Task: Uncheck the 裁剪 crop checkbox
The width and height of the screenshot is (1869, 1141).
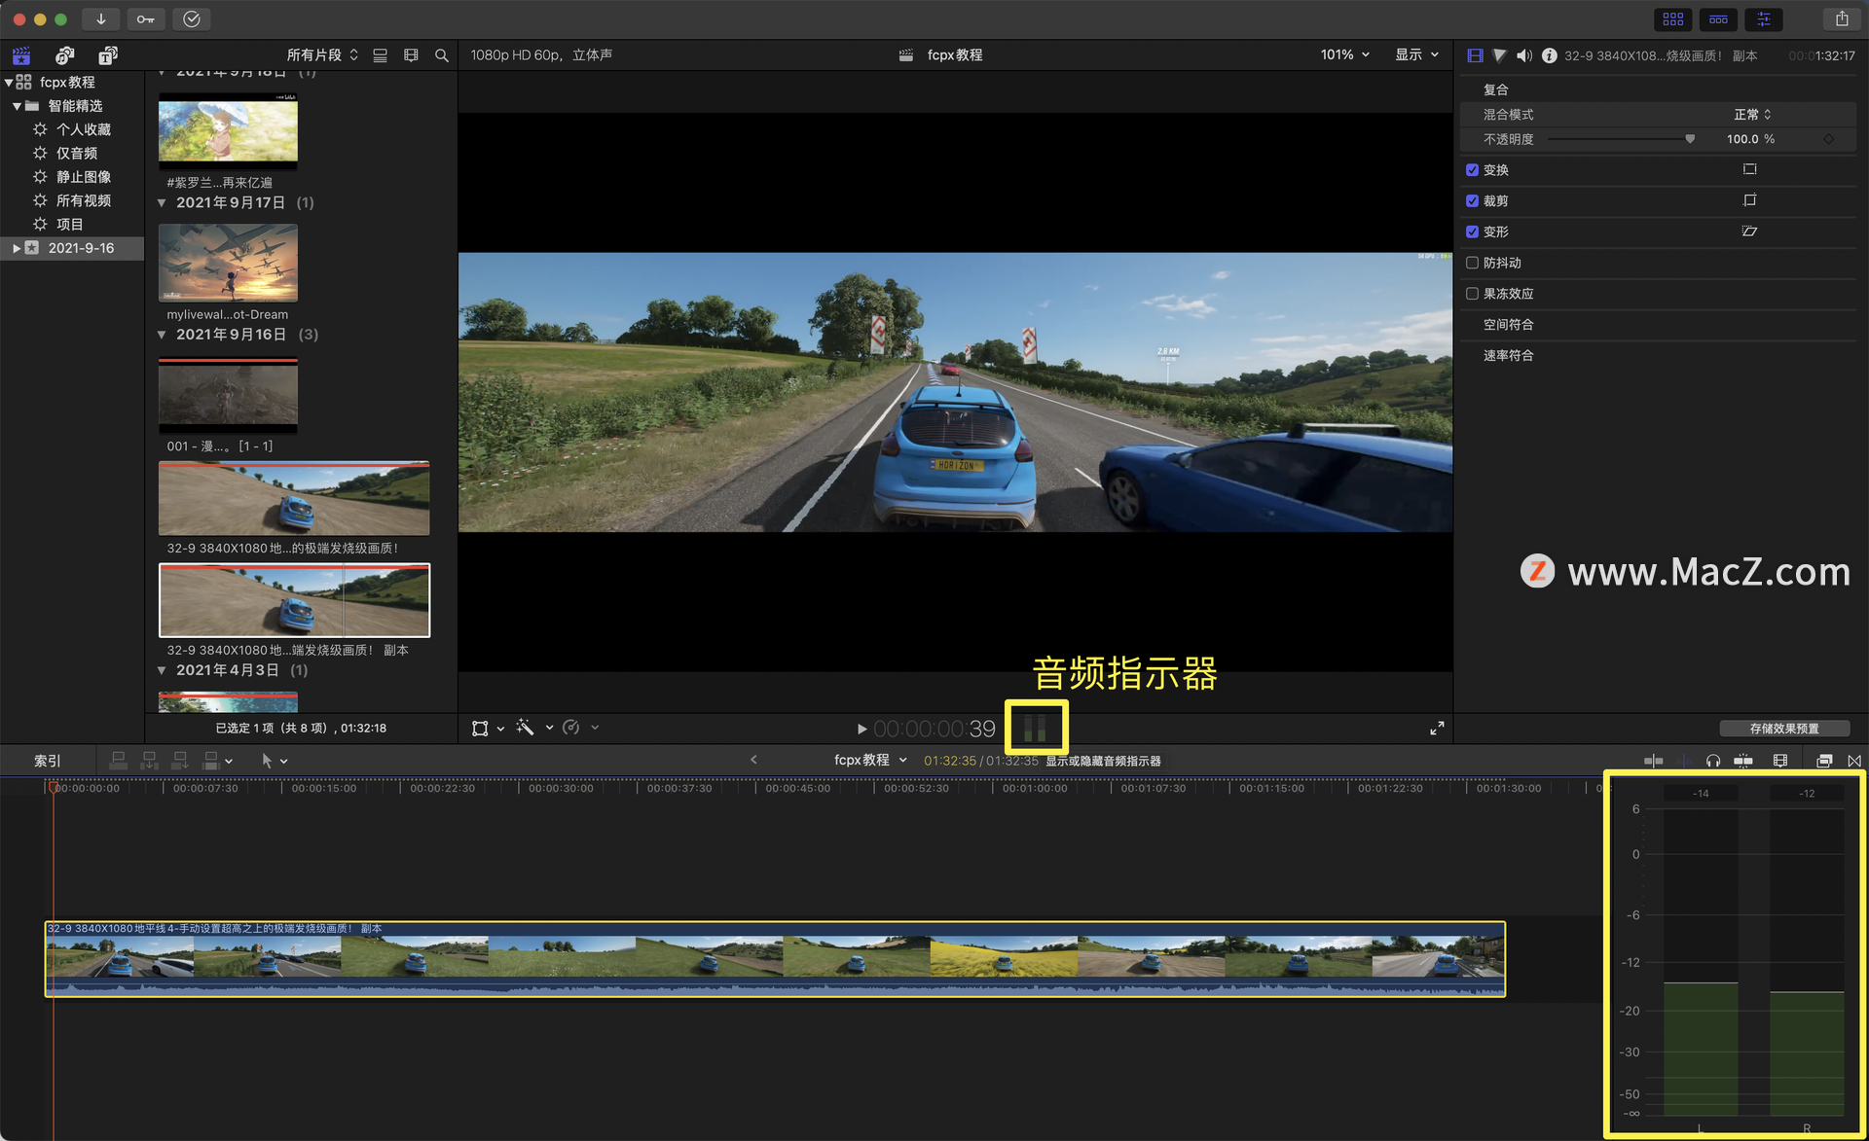Action: pos(1472,201)
